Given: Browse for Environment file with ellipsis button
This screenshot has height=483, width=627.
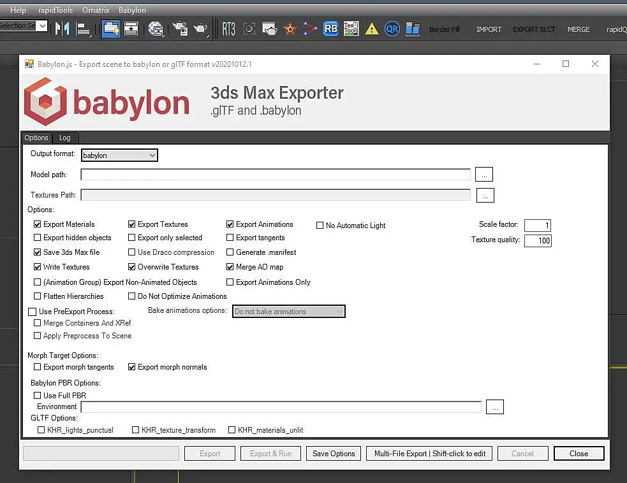Looking at the screenshot, I should pos(494,407).
